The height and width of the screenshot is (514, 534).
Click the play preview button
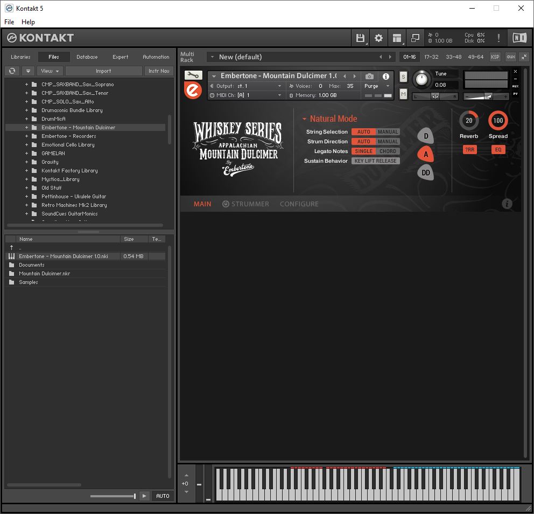(144, 496)
